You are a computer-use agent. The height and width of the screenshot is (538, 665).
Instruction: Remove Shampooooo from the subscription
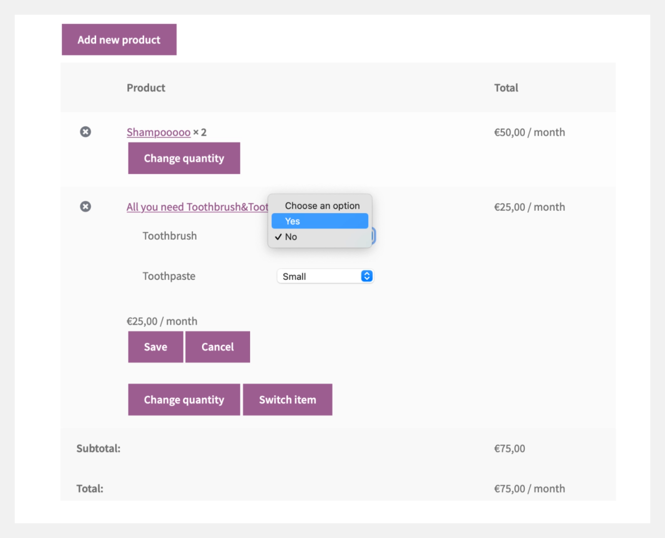click(x=85, y=132)
